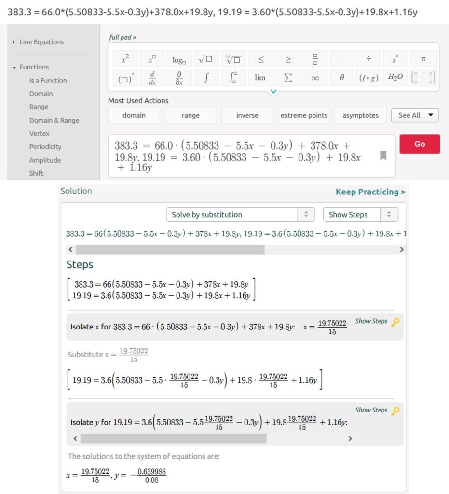Open the See All actions dropdown
This screenshot has height=494, width=449.
pyautogui.click(x=415, y=115)
